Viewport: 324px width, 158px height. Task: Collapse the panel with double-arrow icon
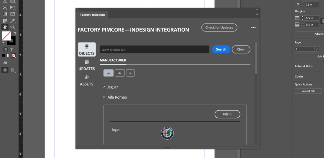tap(257, 9)
